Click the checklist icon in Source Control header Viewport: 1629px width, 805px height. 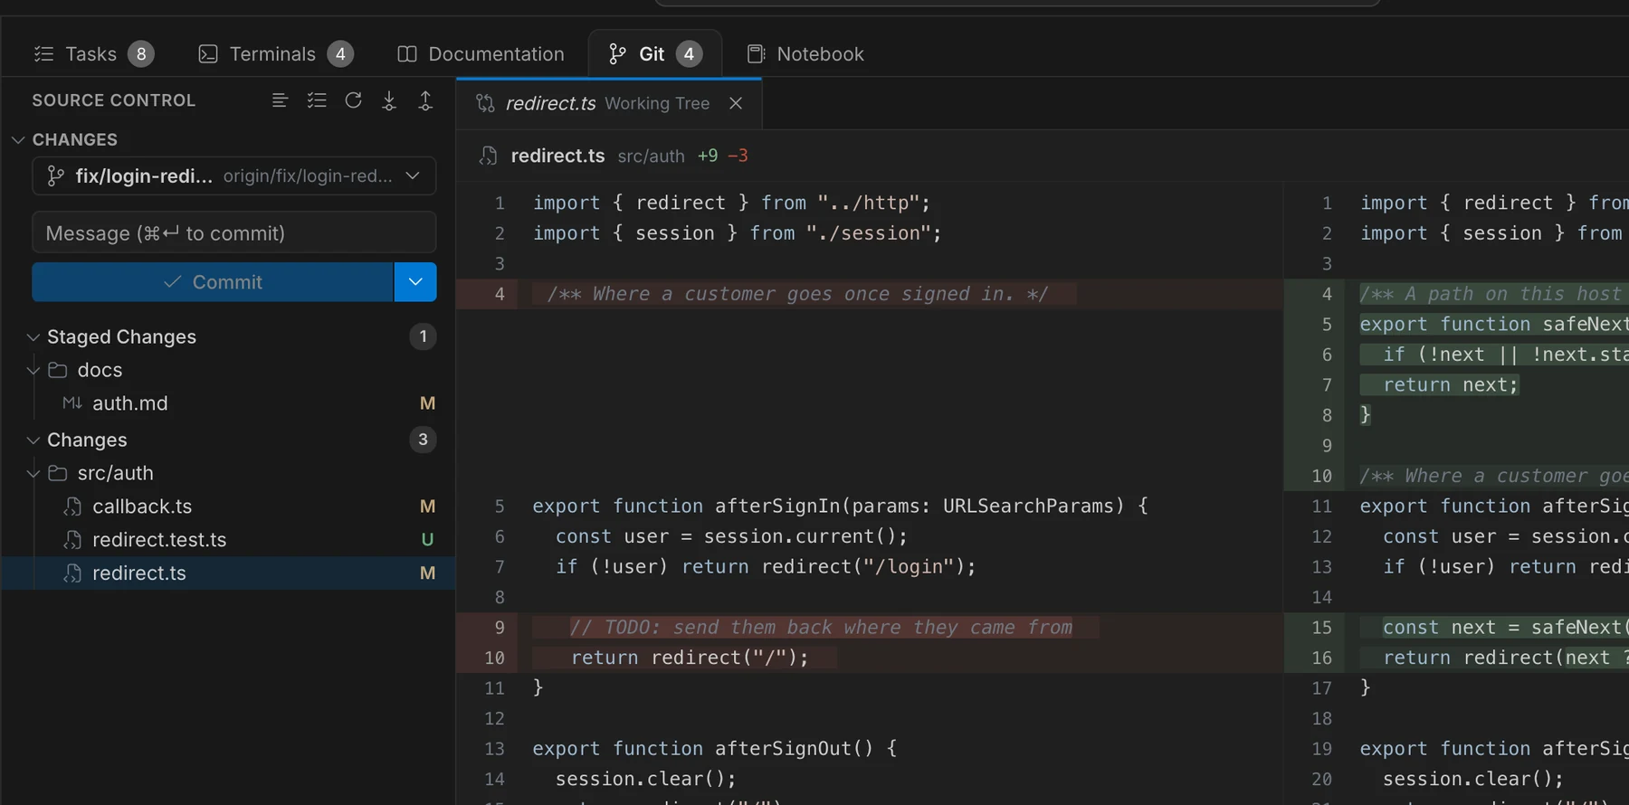(317, 100)
